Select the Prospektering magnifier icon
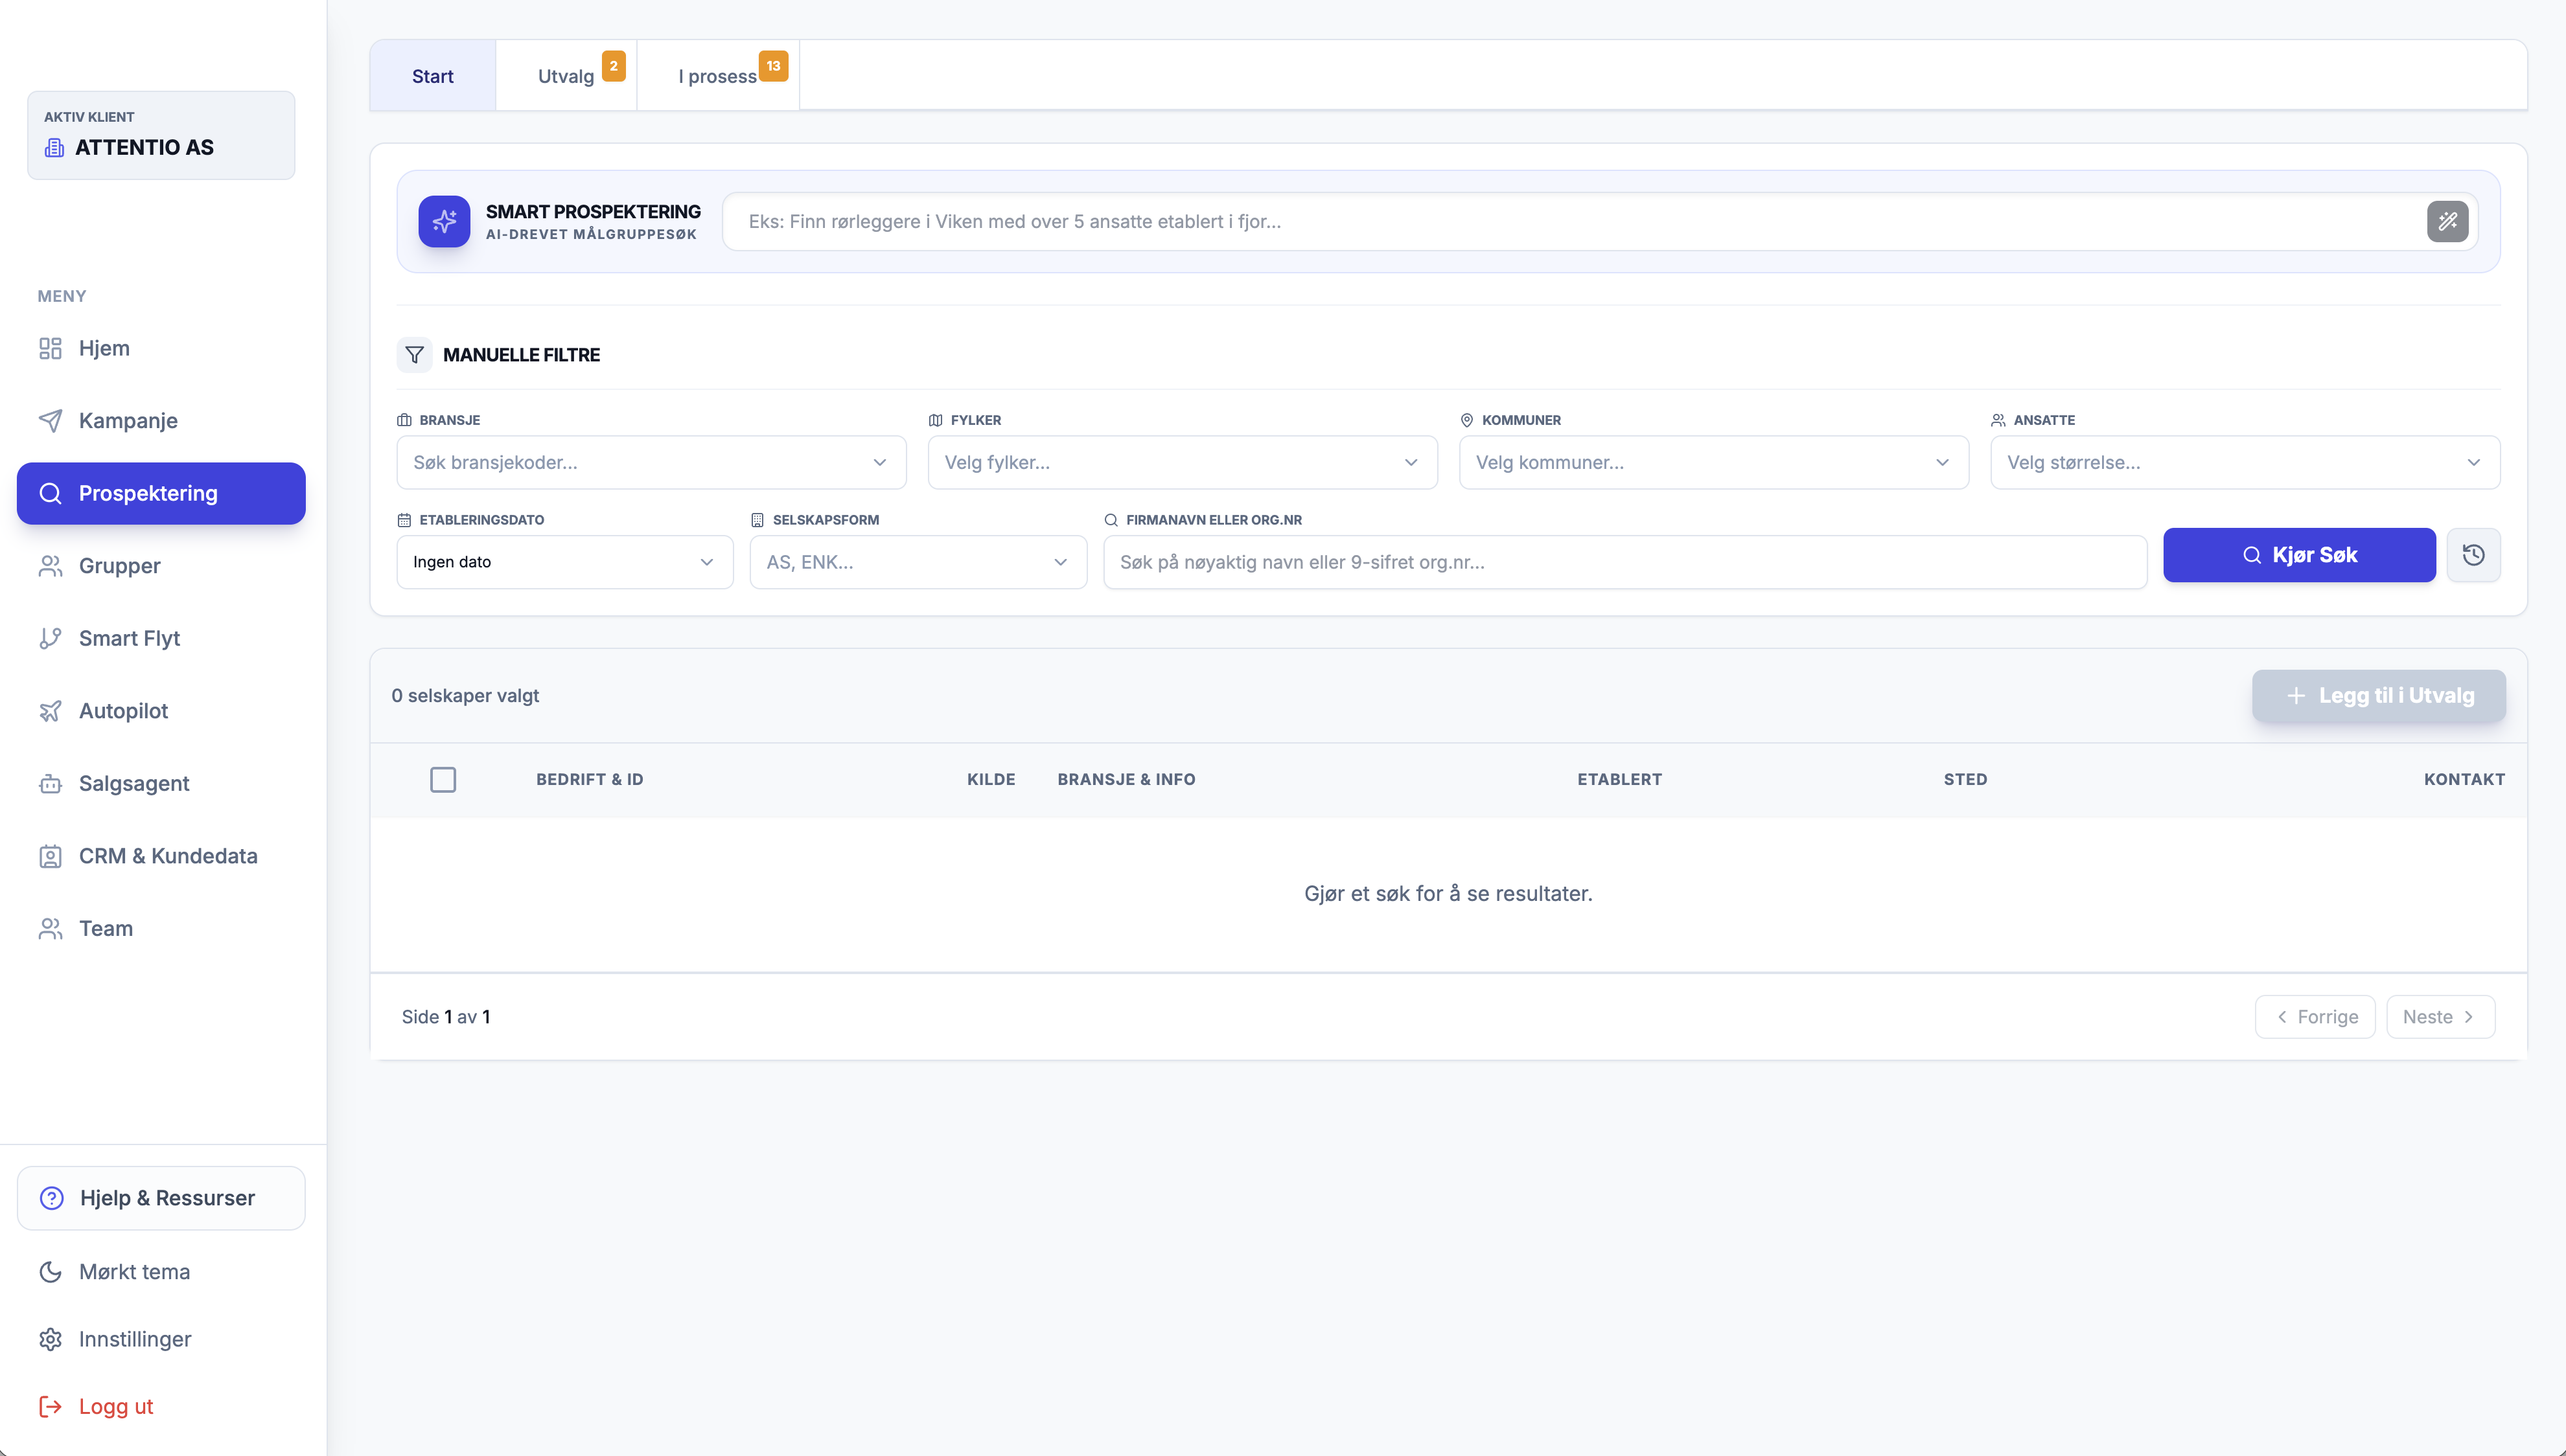The image size is (2566, 1456). (x=52, y=493)
